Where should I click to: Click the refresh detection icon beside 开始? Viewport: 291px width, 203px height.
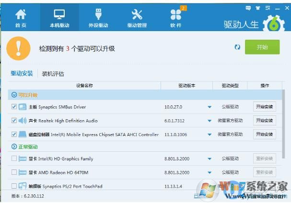[237, 47]
